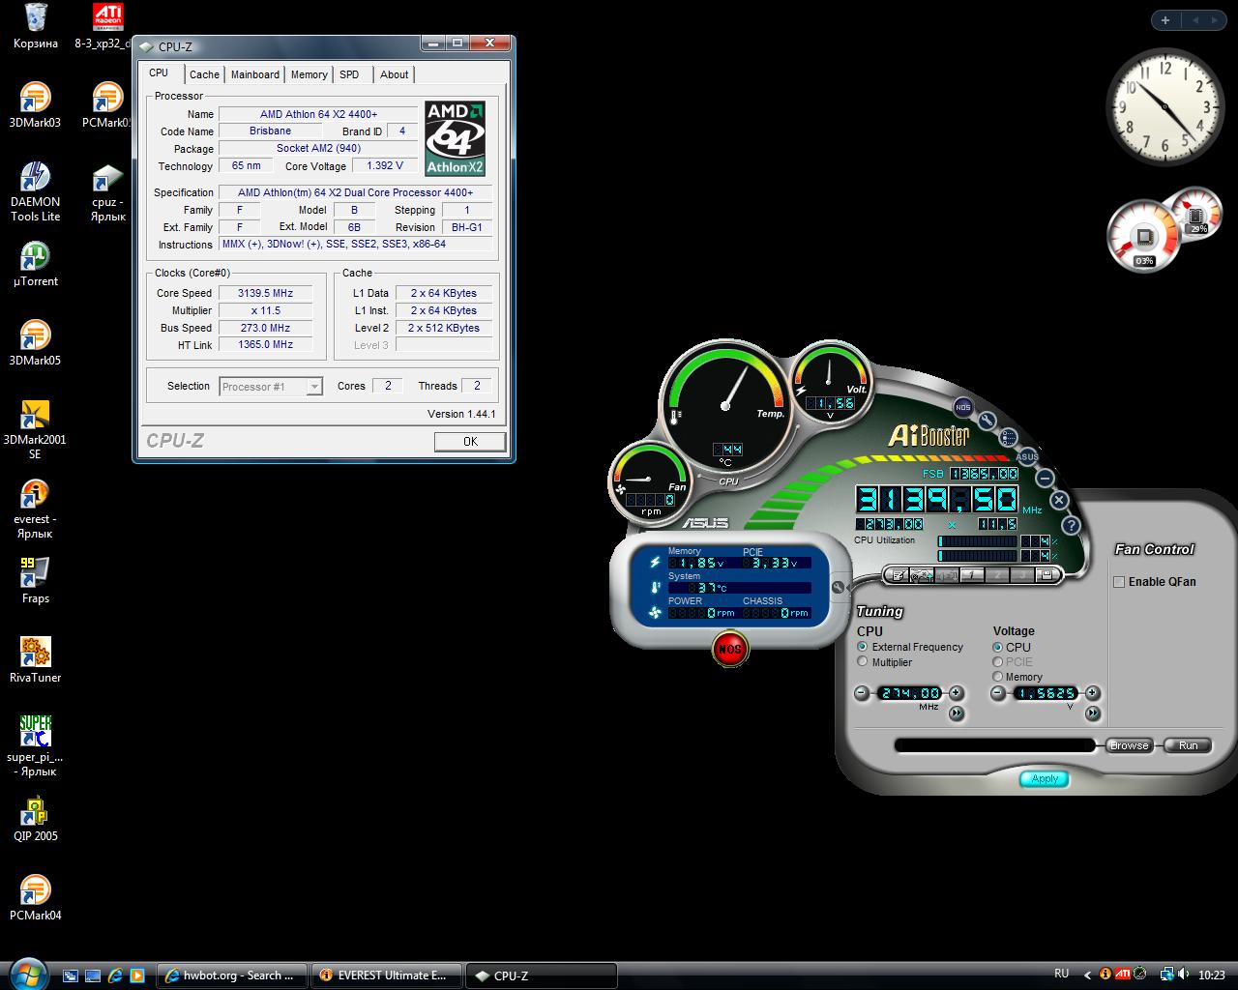Screen dimensions: 1238x990
Task: Click the Internet Explorer quick launch icon
Action: tap(115, 975)
